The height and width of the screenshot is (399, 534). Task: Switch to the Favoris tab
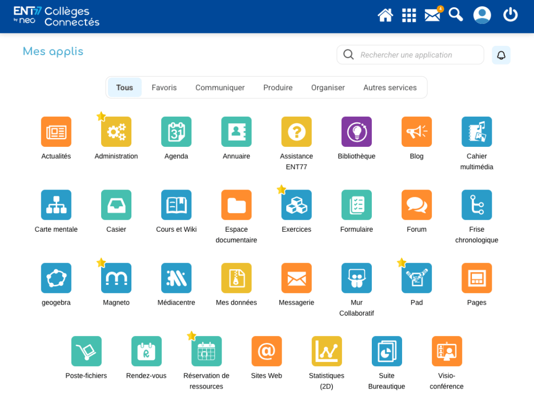[164, 88]
